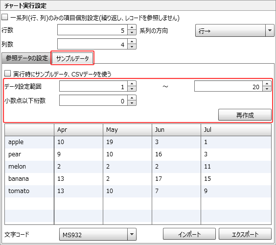
Task: Click pear's Apr cell showing 9
Action: point(78,154)
